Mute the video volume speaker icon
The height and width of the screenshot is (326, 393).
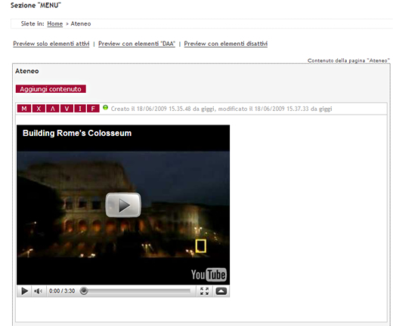click(38, 291)
